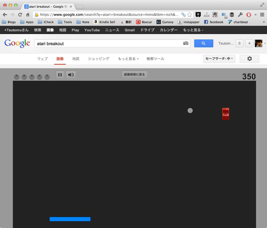Switch to the ショッピング search tab

click(x=99, y=59)
